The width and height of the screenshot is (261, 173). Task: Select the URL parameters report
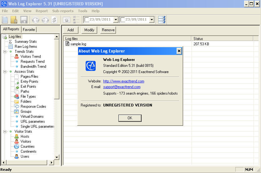click(x=33, y=121)
